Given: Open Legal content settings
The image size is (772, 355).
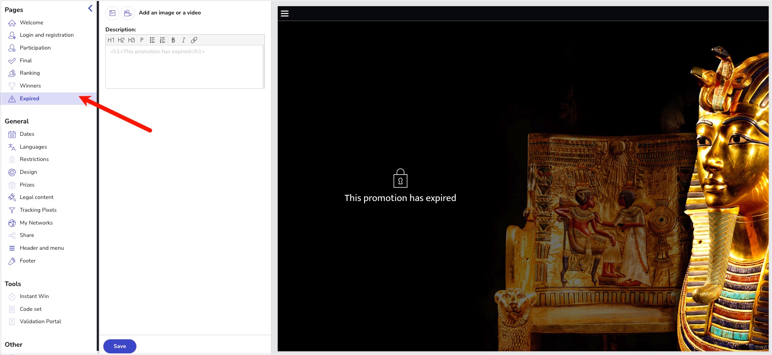Looking at the screenshot, I should [x=37, y=197].
